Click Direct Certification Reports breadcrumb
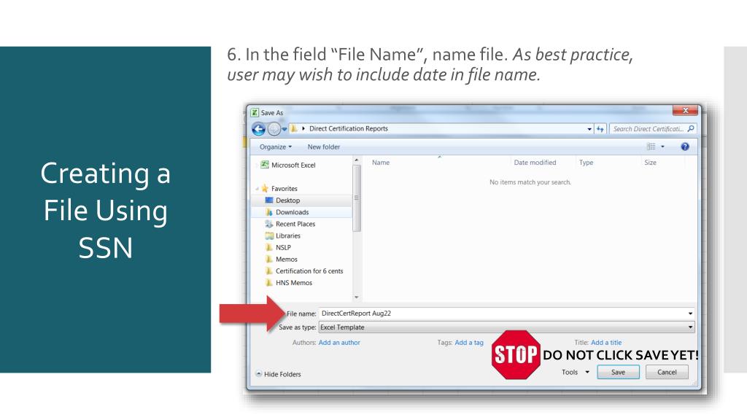This screenshot has width=747, height=420. pyautogui.click(x=348, y=128)
